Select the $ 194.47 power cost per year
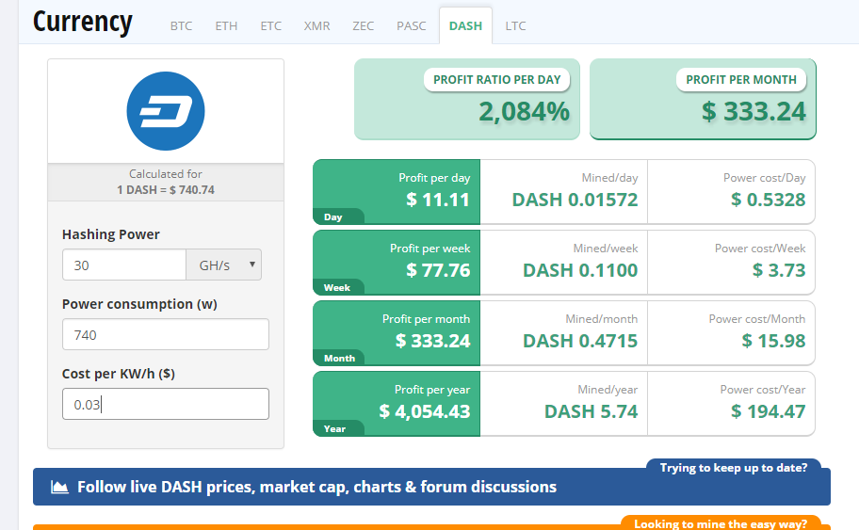 pos(768,411)
